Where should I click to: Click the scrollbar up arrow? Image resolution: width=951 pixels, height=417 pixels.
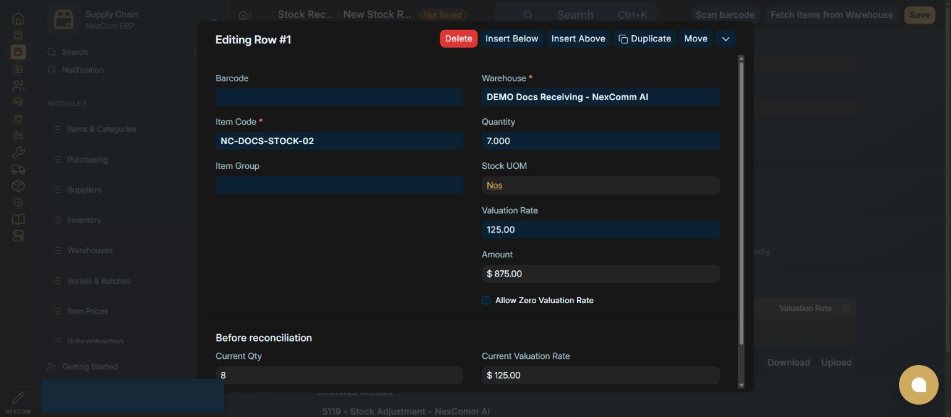point(741,58)
